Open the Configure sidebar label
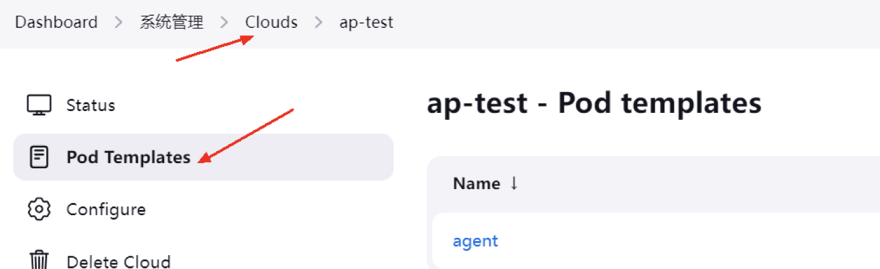 [106, 209]
